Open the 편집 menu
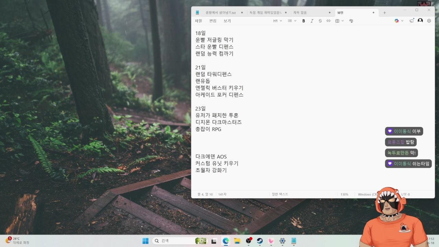This screenshot has height=247, width=439. coord(213,21)
